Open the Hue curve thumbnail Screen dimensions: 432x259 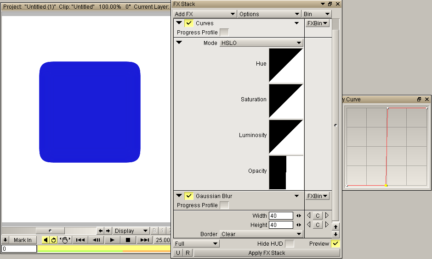pyautogui.click(x=286, y=66)
